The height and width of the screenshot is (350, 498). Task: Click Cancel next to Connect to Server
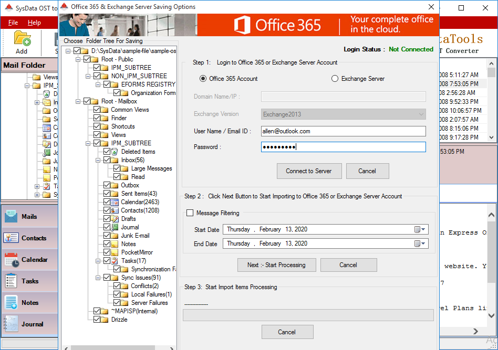click(x=367, y=171)
